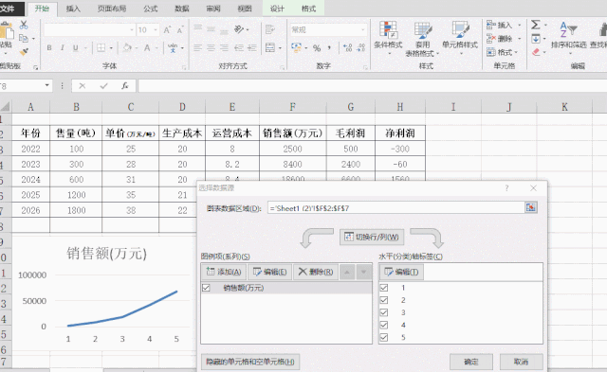Screen dimensions: 607x372
Task: Click the AutoSum sigma icon
Action: pyautogui.click(x=536, y=26)
